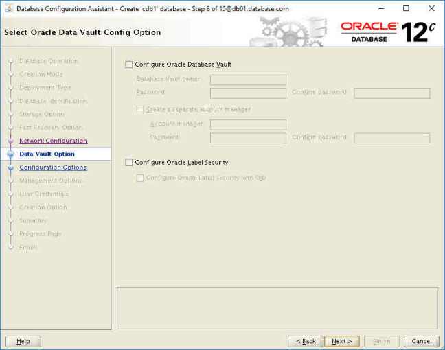Open Help for this wizard
The image size is (445, 350).
pyautogui.click(x=23, y=341)
